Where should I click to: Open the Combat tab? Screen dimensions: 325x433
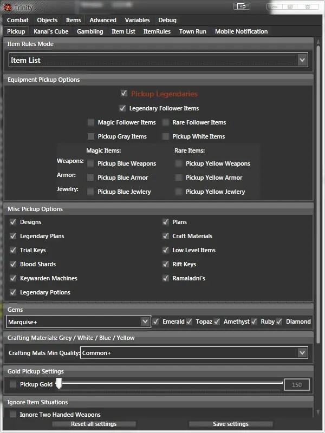click(18, 20)
